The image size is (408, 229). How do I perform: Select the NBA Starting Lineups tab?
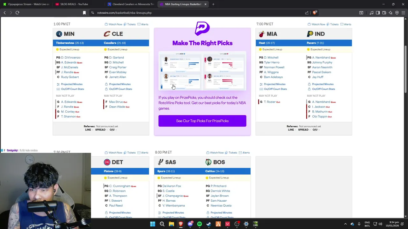182,4
